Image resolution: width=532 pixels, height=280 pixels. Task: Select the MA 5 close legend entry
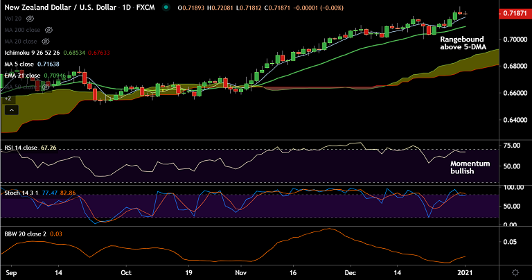[x=19, y=64]
